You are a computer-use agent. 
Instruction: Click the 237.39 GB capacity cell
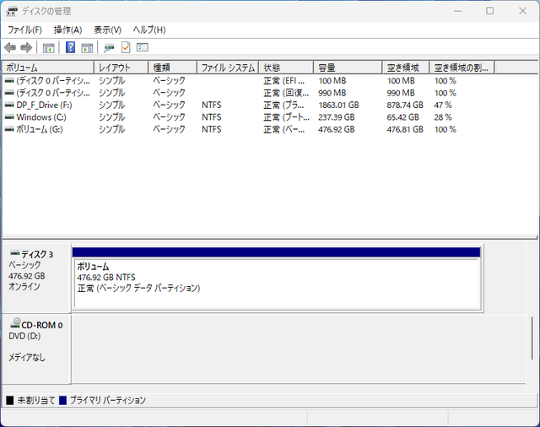336,117
